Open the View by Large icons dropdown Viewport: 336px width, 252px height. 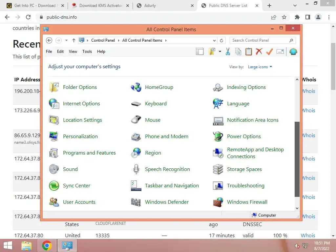coord(260,67)
